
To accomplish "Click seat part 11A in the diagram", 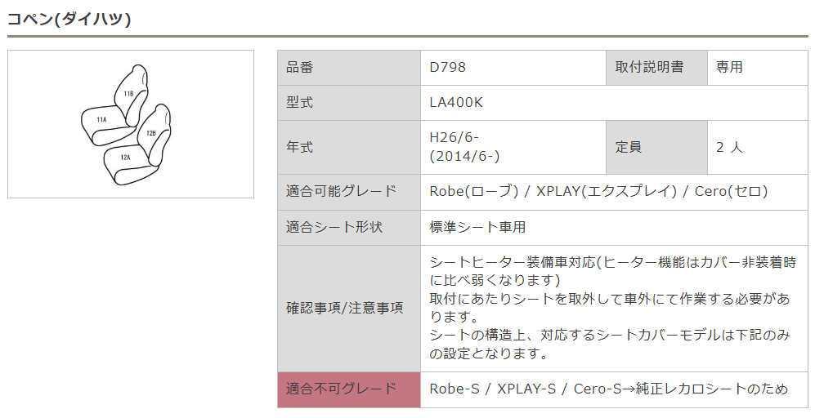I will (x=101, y=120).
